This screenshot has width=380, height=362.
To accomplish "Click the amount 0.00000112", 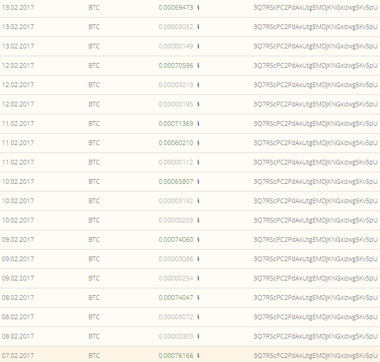I will (x=176, y=162).
